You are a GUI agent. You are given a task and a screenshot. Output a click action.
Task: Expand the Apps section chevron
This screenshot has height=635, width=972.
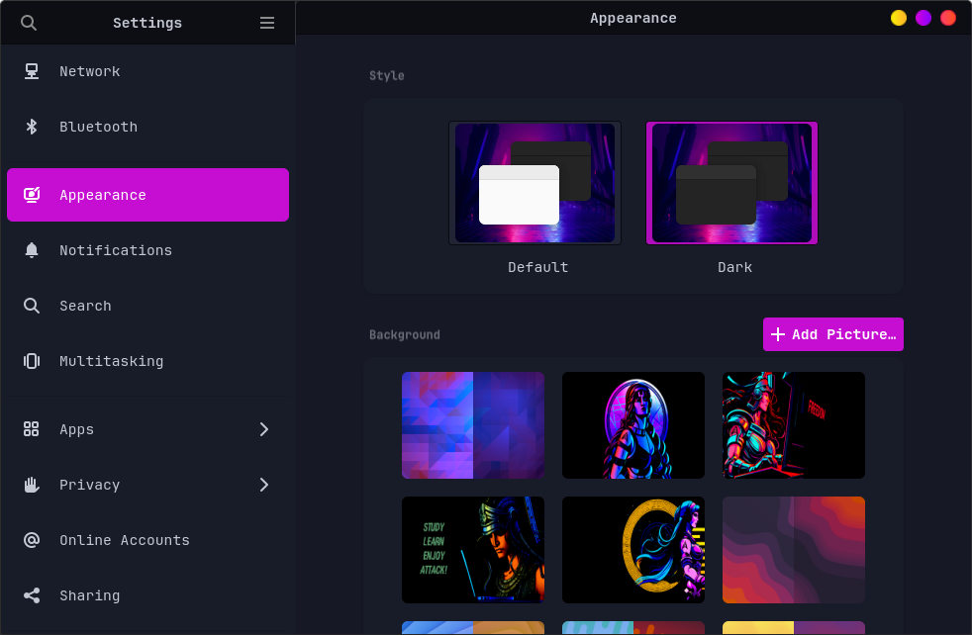[264, 429]
